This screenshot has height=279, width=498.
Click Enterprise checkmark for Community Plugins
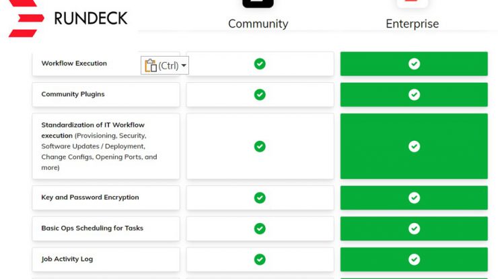414,95
